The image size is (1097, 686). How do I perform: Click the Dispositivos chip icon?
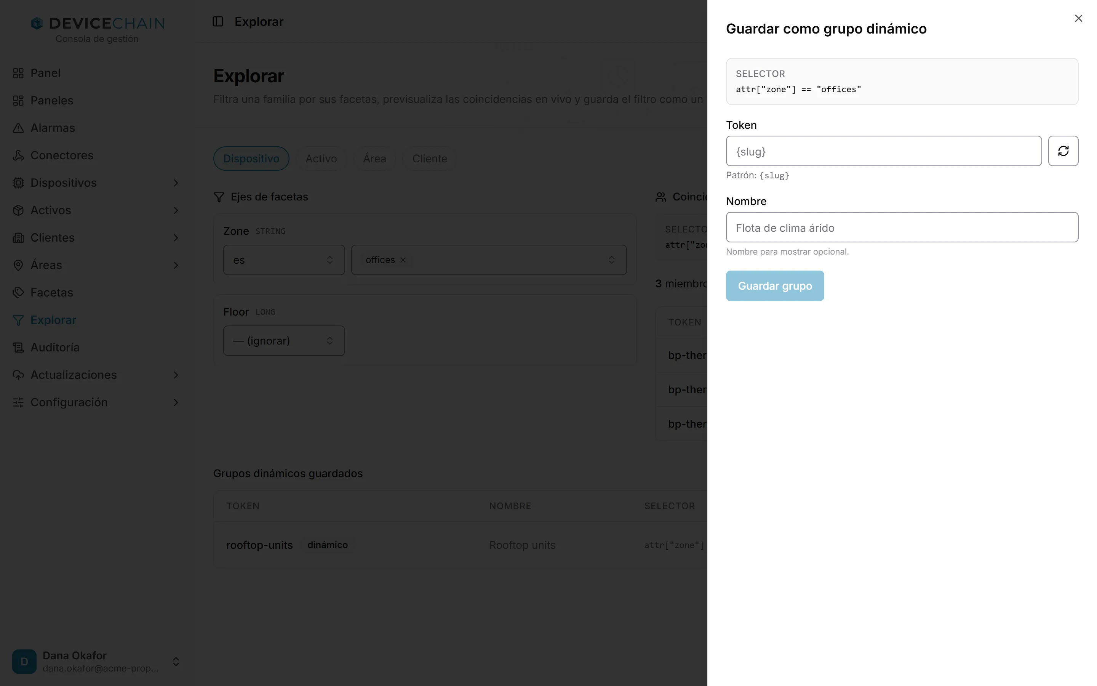point(18,183)
